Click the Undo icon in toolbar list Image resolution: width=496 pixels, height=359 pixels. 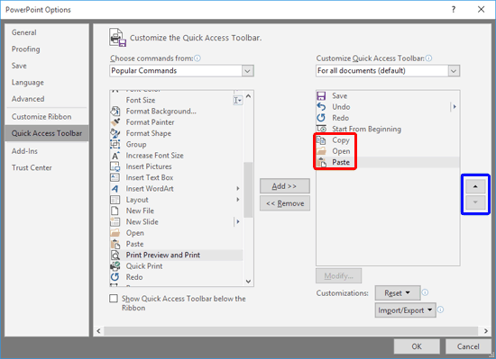pyautogui.click(x=321, y=107)
